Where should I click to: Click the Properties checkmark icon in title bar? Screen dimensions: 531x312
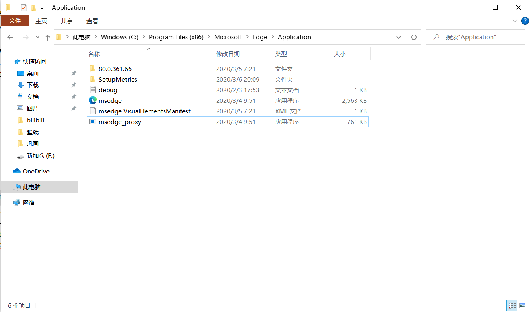click(x=23, y=7)
